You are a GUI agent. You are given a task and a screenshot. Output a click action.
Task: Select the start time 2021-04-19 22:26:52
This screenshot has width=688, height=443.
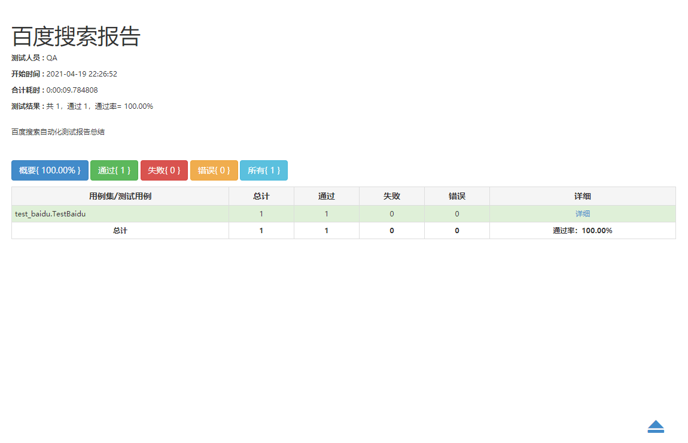pos(81,74)
